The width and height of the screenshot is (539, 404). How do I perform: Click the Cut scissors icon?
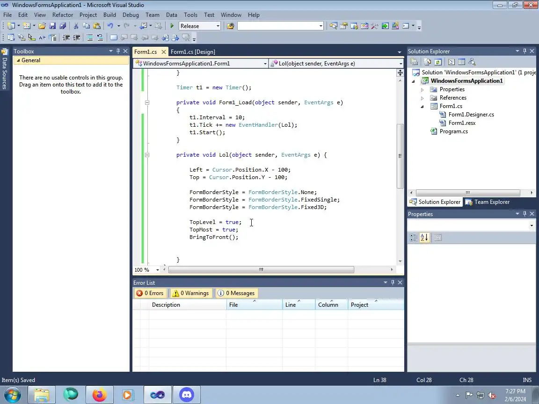coord(76,26)
